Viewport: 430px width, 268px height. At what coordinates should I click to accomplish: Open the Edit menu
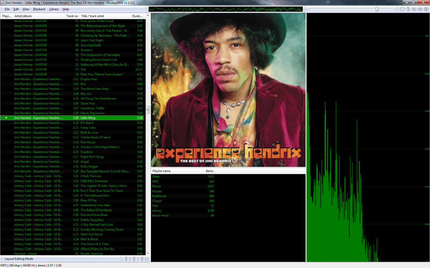pos(16,9)
